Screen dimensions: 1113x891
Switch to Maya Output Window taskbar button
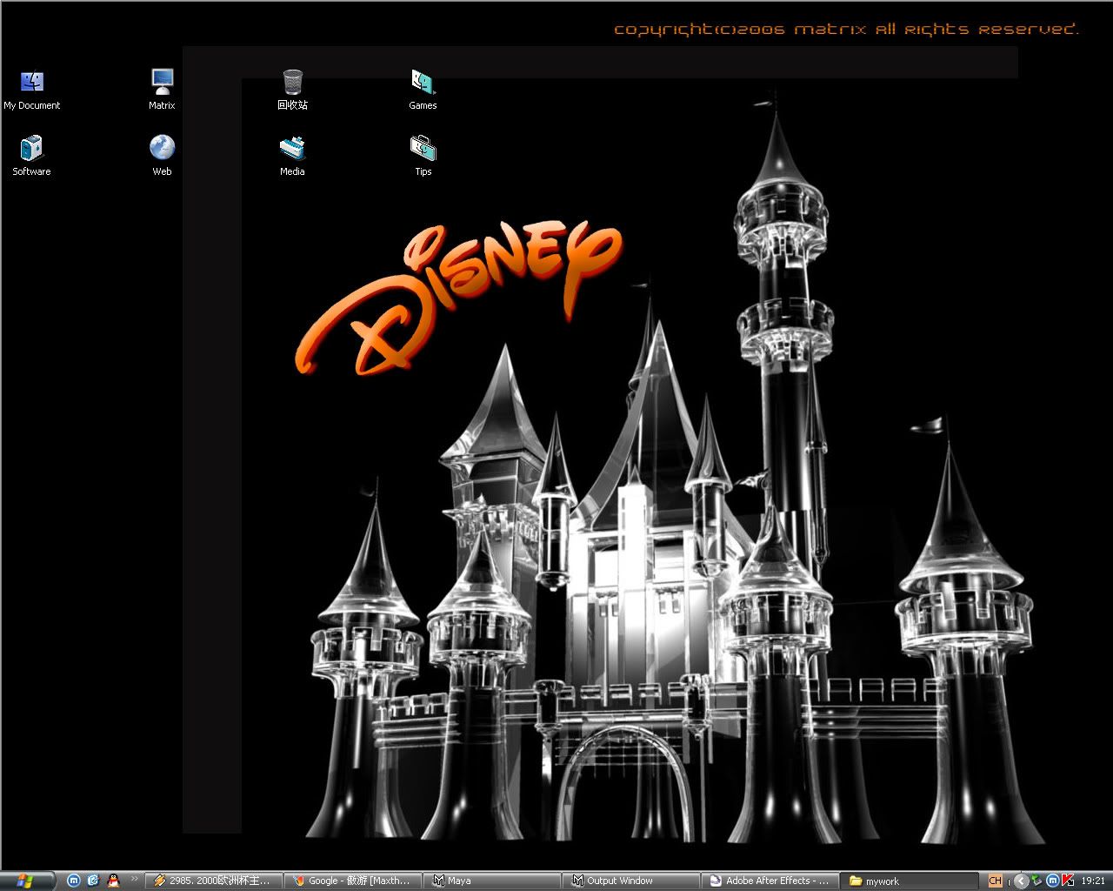631,881
